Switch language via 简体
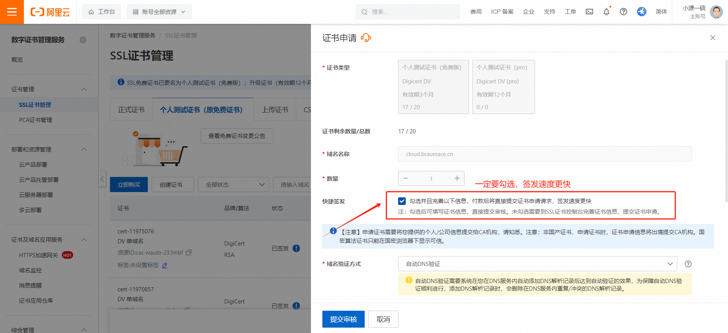Screen dimensions: 728x333 pos(661,12)
